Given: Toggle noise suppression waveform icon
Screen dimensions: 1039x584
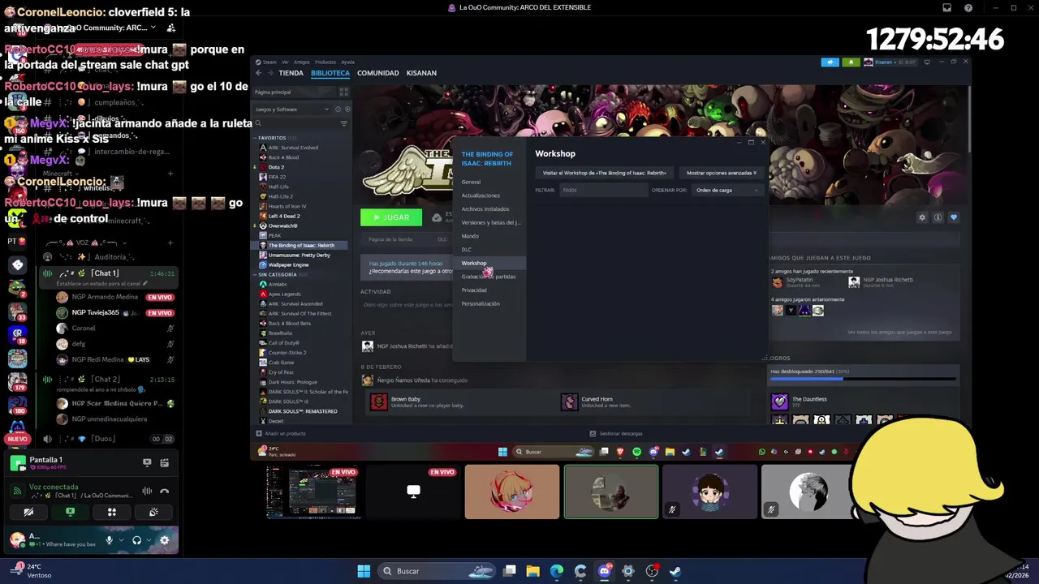Looking at the screenshot, I should pyautogui.click(x=147, y=491).
